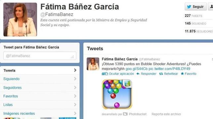Expand Seguidores using its chevron arrow
213x119 pixels.
[75, 87]
